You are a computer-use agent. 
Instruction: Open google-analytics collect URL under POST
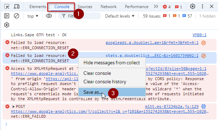[110, 111]
